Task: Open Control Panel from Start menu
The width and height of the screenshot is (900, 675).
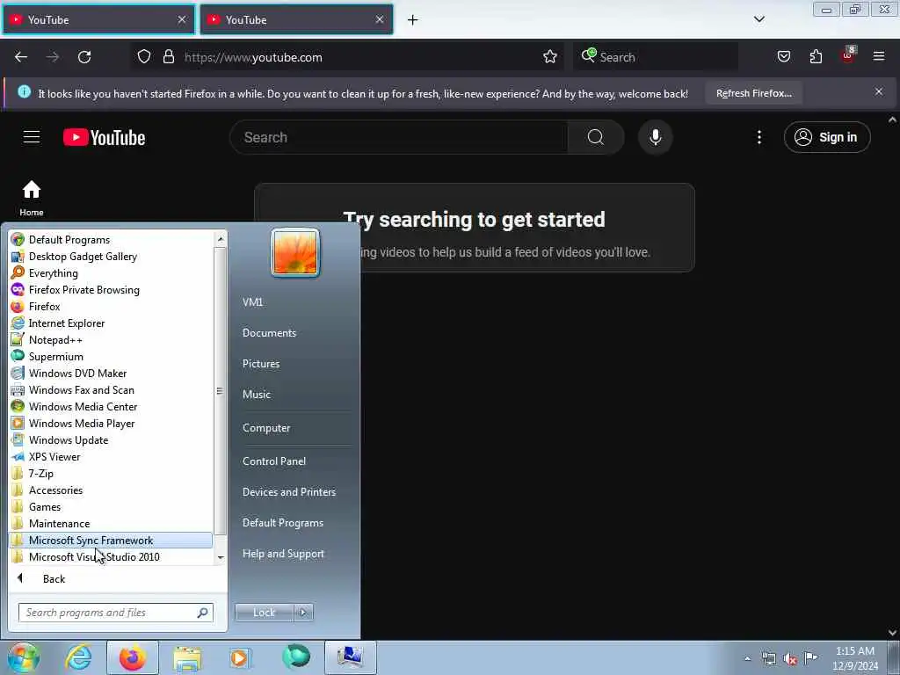Action: 274,461
